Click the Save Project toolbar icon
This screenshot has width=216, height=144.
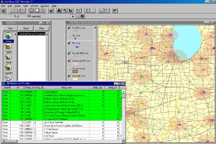coord(4,10)
